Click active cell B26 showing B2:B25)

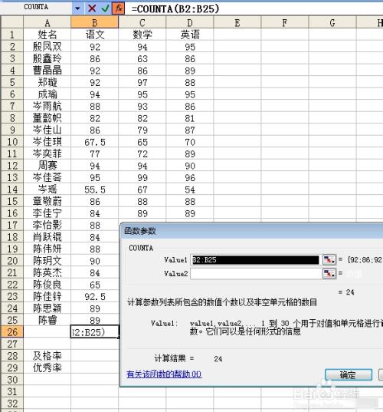[95, 332]
